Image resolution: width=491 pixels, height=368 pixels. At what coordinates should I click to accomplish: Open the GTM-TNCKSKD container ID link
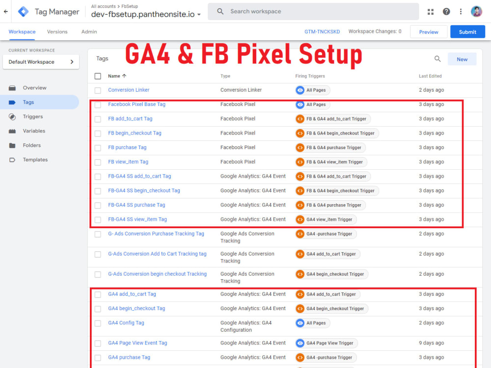coord(322,31)
